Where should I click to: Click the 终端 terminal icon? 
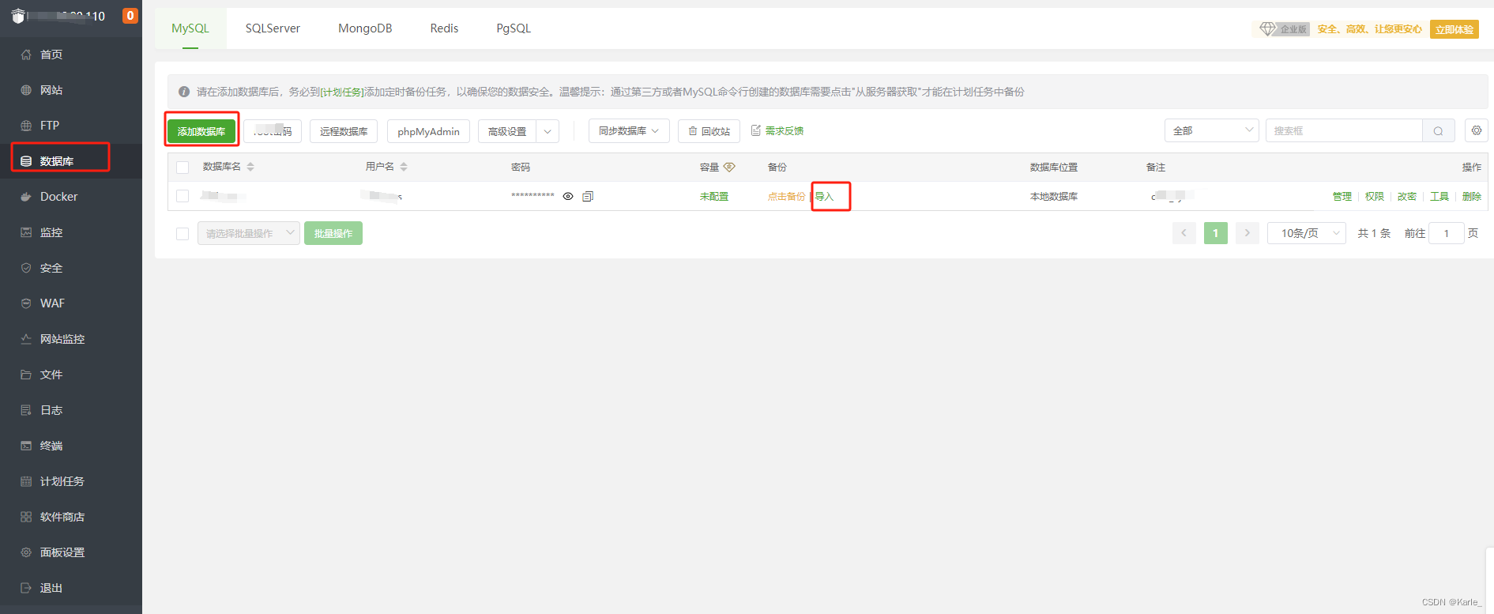pos(26,446)
